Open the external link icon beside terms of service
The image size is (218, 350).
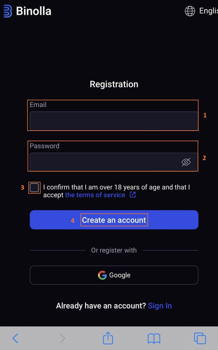(133, 195)
